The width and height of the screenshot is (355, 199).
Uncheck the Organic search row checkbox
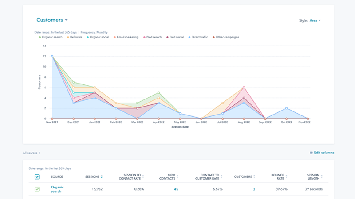pyautogui.click(x=37, y=189)
